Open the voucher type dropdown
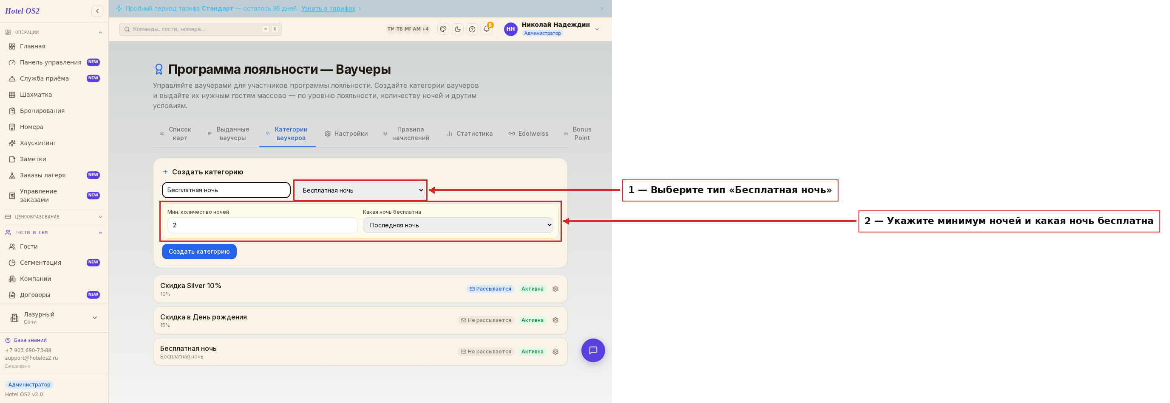The image size is (1170, 403). [x=361, y=190]
